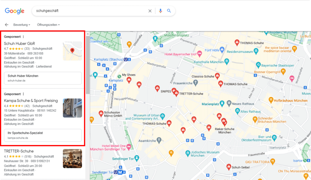Select the Rieker Schuhe München map pin

point(224,123)
